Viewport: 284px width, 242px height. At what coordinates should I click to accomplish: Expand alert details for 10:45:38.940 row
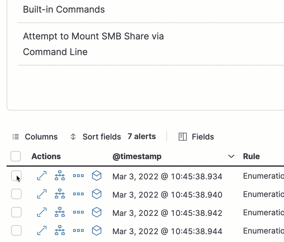41,194
